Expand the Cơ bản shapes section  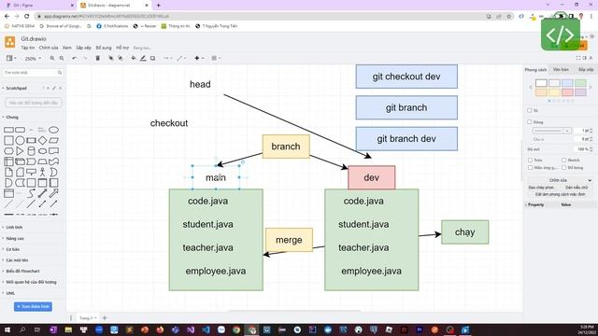tap(11, 249)
